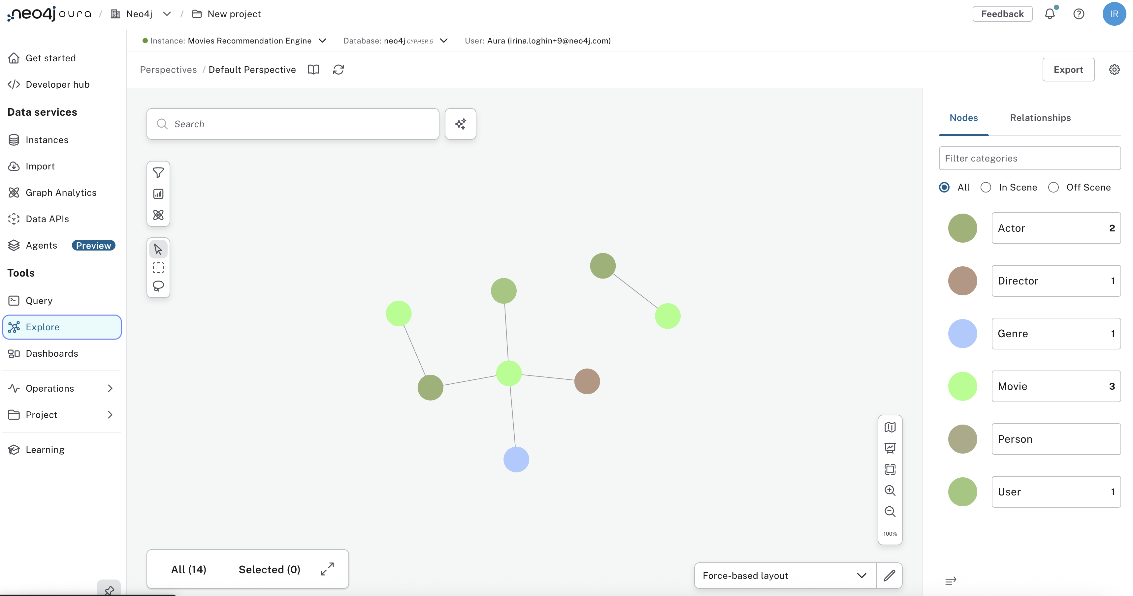Image resolution: width=1133 pixels, height=596 pixels.
Task: Activate slideshow presentation mode
Action: click(890, 448)
